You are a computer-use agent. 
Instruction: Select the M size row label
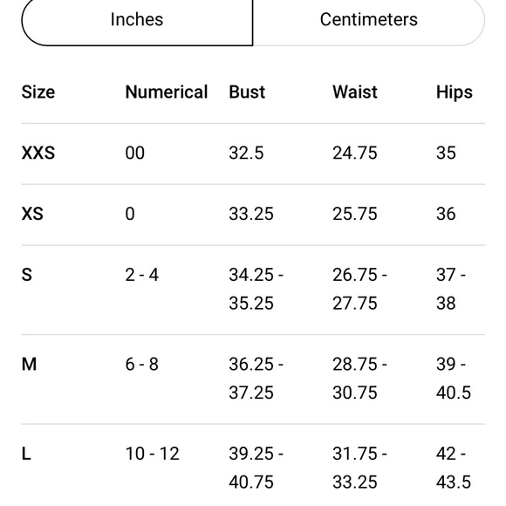click(x=29, y=365)
